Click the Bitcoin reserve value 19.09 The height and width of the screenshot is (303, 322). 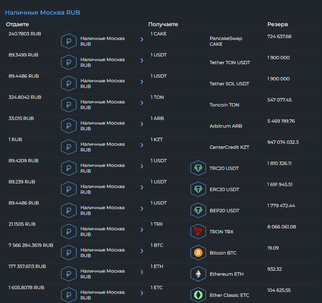pyautogui.click(x=273, y=248)
